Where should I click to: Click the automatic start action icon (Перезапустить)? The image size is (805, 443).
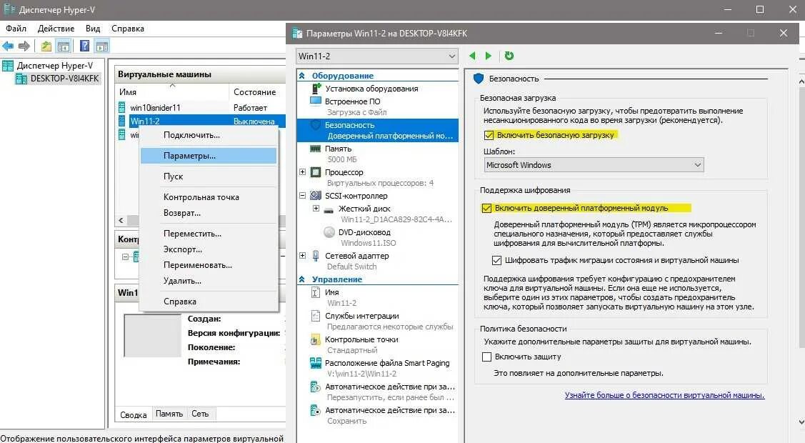pos(316,387)
